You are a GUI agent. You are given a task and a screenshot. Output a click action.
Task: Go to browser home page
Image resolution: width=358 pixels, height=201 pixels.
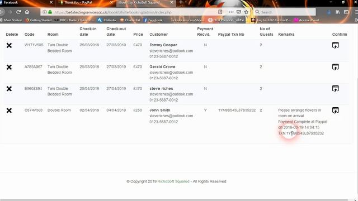click(x=27, y=12)
